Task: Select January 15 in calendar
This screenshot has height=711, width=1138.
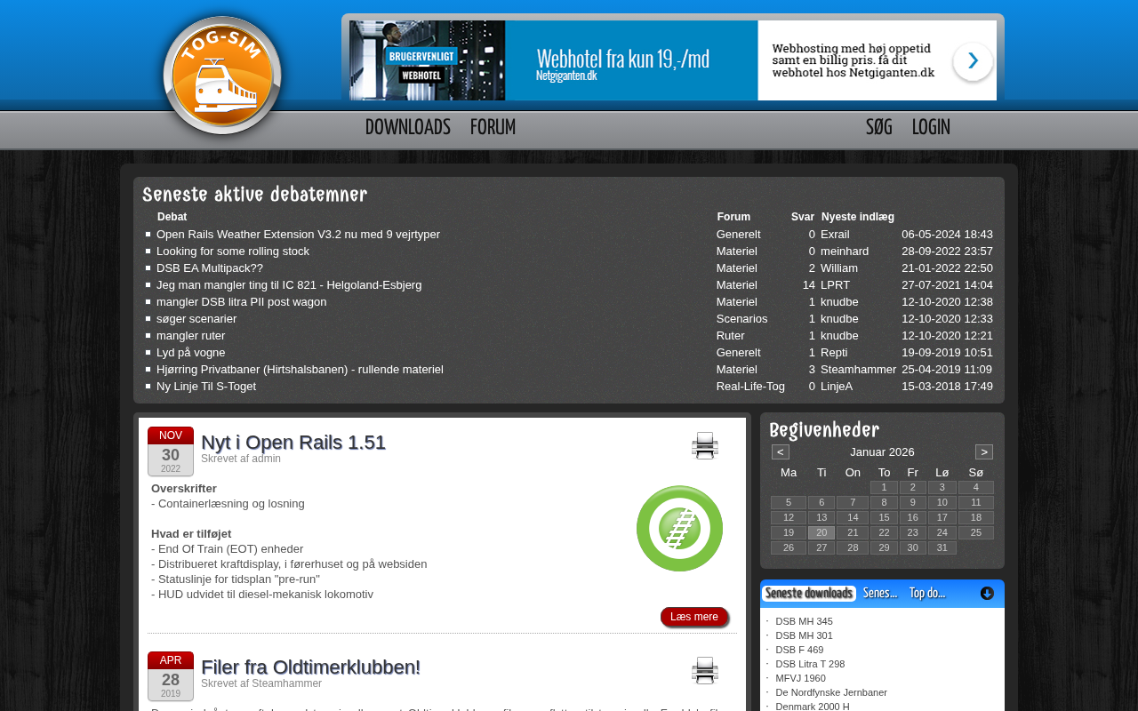Action: [x=884, y=517]
